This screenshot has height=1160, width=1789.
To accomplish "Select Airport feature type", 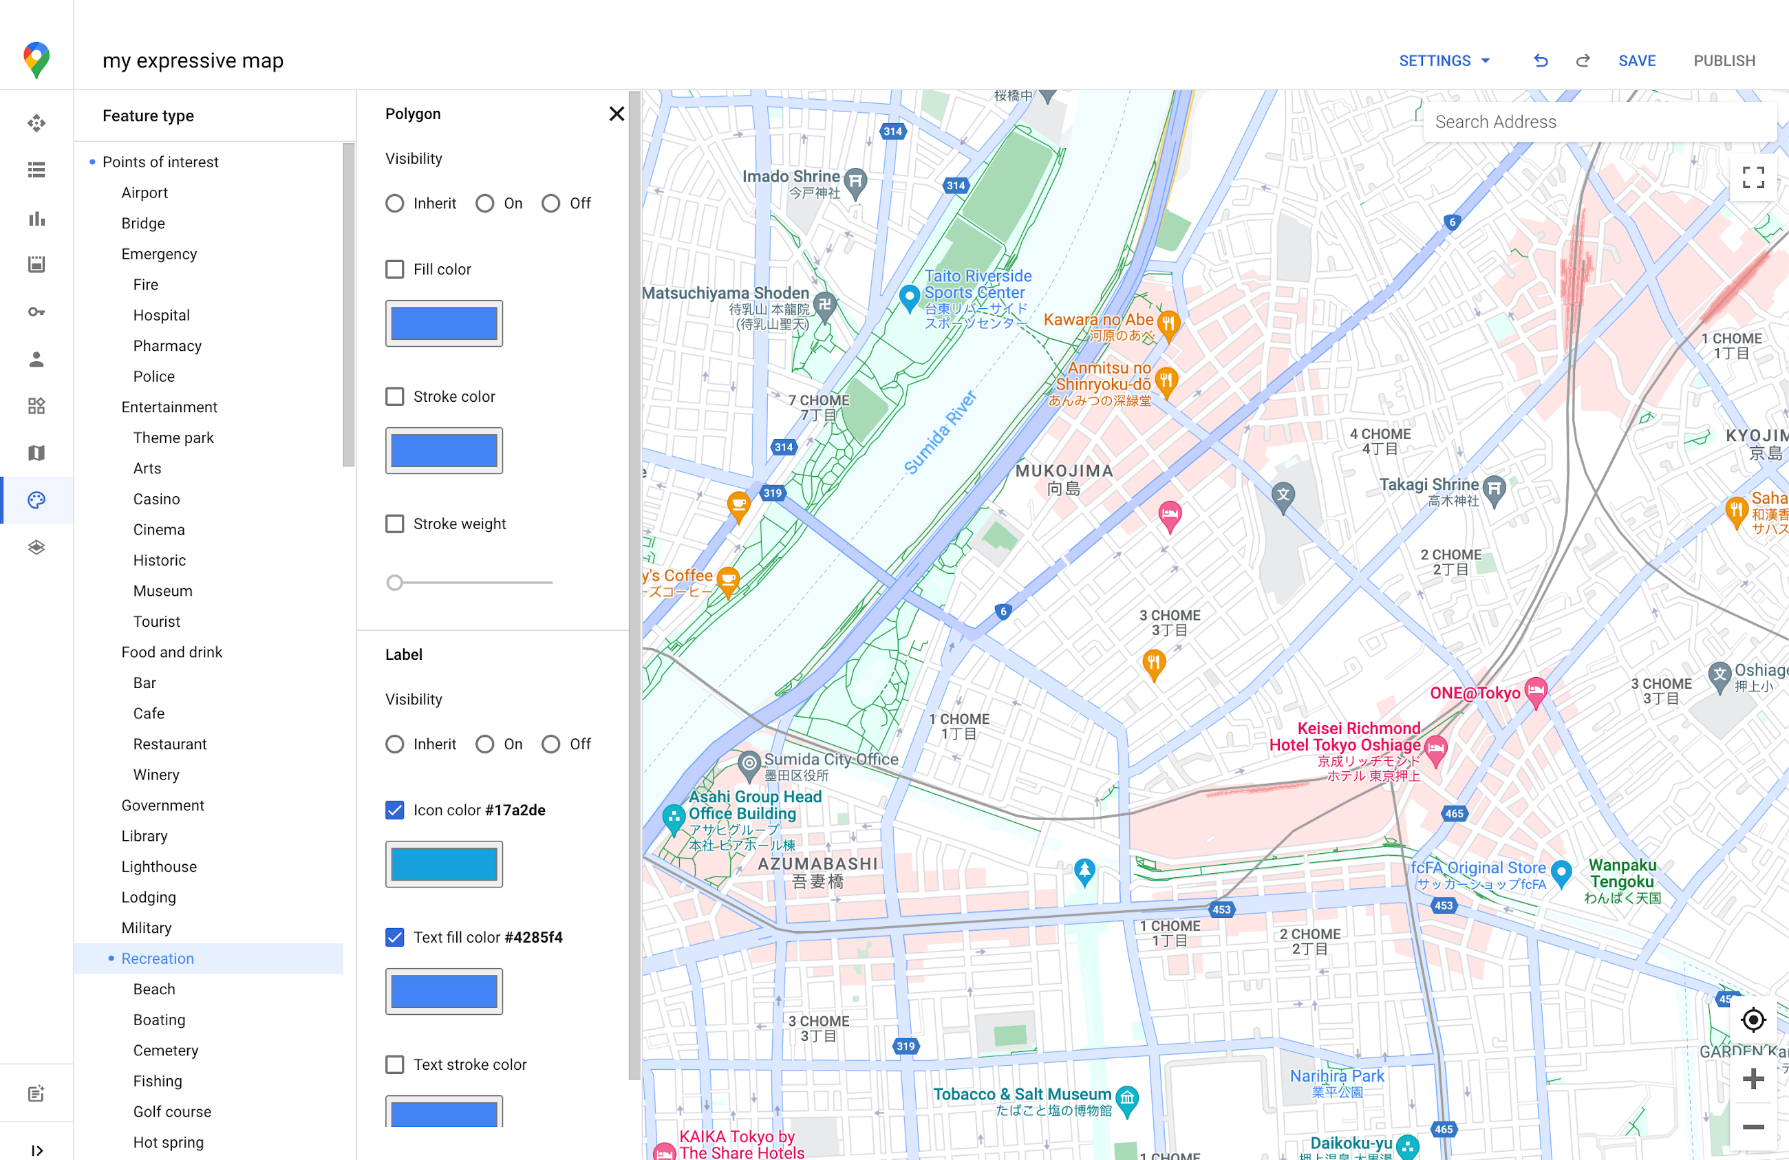I will tap(144, 193).
